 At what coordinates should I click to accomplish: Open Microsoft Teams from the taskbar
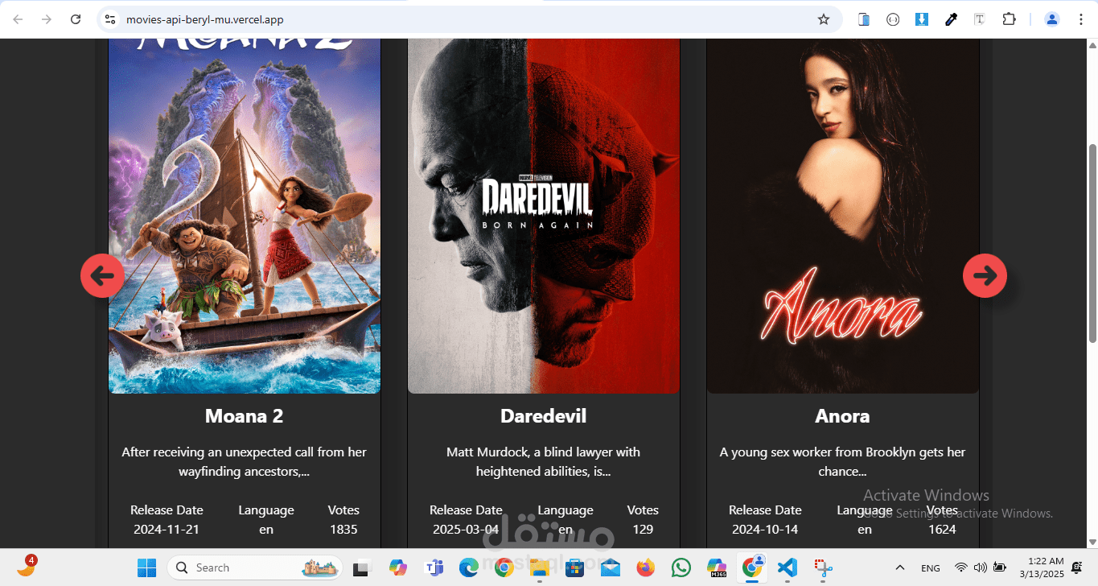pos(434,567)
